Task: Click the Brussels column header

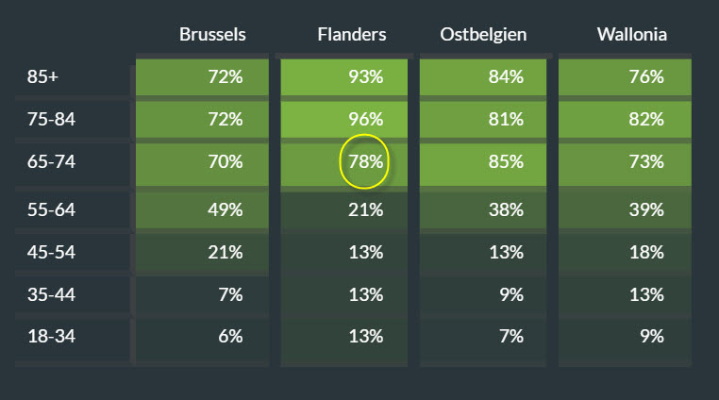Action: 212,35
